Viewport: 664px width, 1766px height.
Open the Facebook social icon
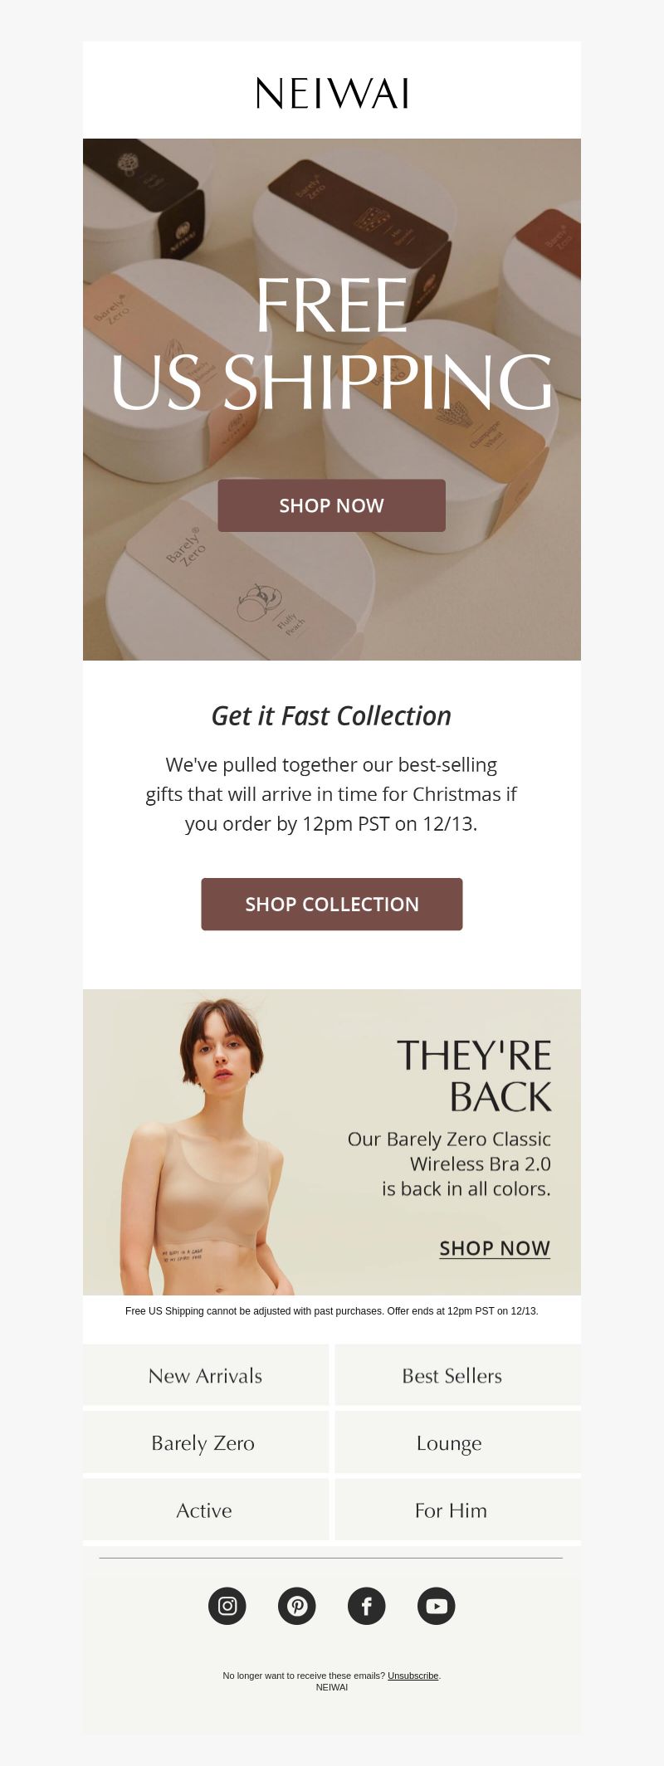(367, 1605)
